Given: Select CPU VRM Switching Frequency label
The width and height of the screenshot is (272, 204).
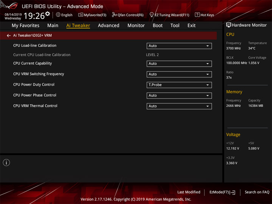Looking at the screenshot, I should 39,74.
